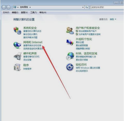Screen dimensions: 124x121
Task: Open 网络和 Internet heading link
Action: pyautogui.click(x=33, y=42)
